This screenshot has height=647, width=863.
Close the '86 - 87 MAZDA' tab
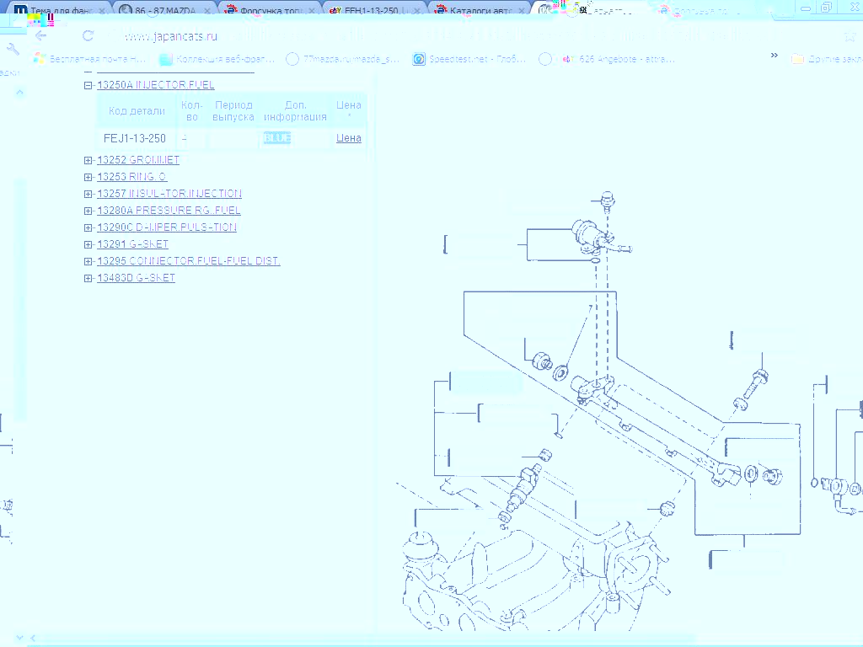click(207, 11)
